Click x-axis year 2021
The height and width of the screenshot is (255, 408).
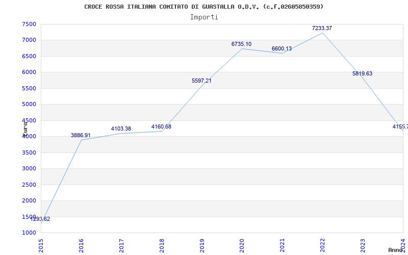tap(283, 246)
